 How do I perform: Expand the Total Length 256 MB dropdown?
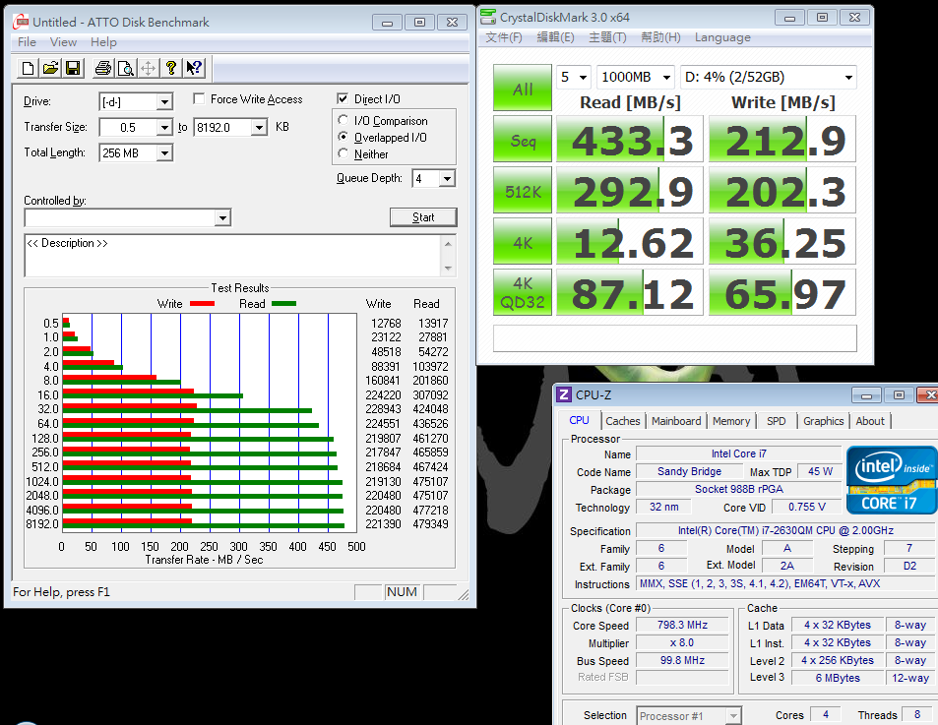pyautogui.click(x=164, y=153)
